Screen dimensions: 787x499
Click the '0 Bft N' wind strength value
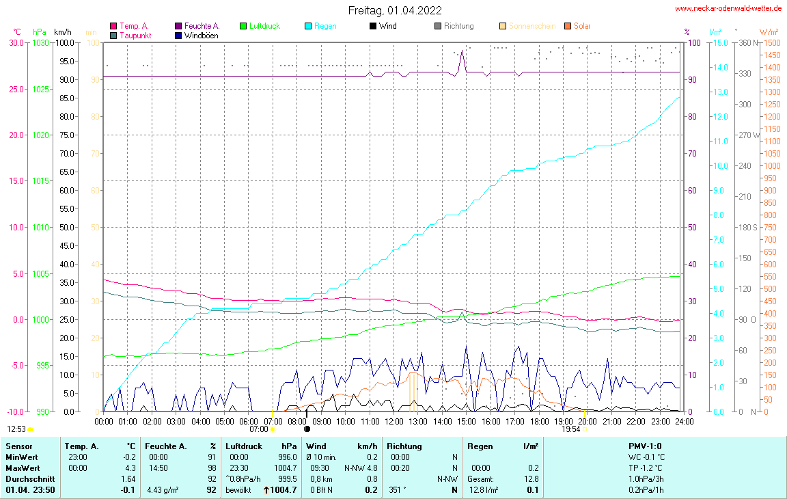[x=321, y=491]
